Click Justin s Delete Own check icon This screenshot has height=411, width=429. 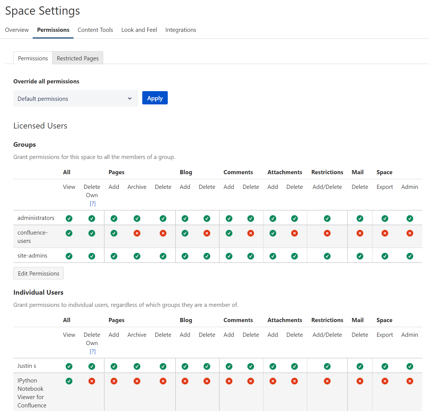click(92, 366)
